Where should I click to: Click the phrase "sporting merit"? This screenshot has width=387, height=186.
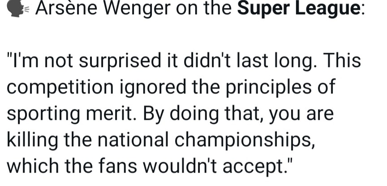(x=73, y=114)
